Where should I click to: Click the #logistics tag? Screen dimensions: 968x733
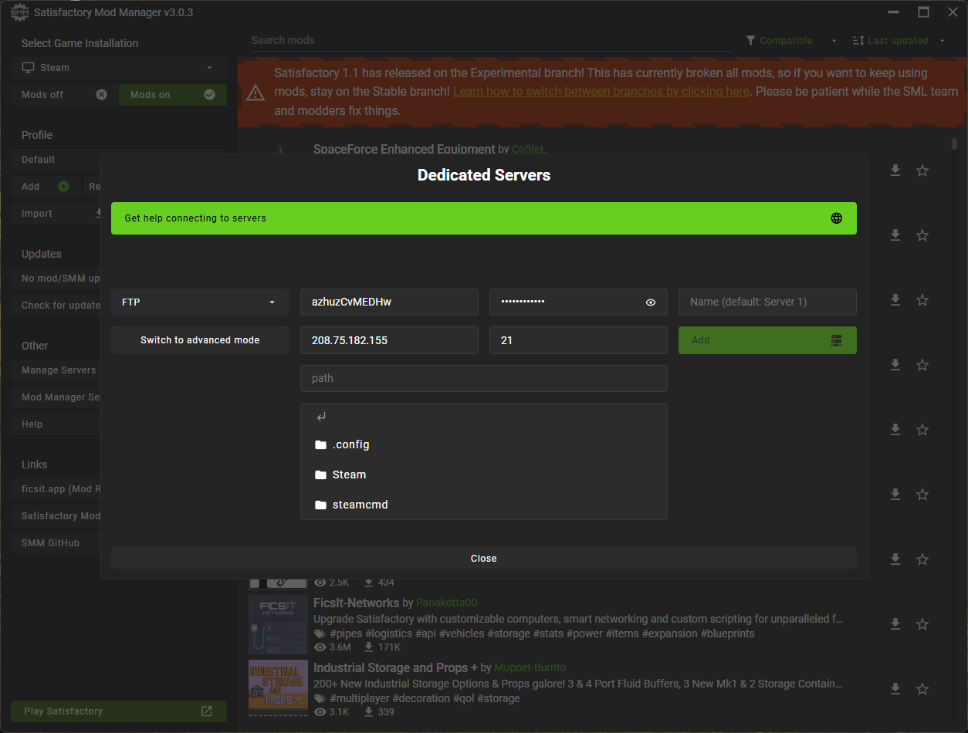pos(389,633)
